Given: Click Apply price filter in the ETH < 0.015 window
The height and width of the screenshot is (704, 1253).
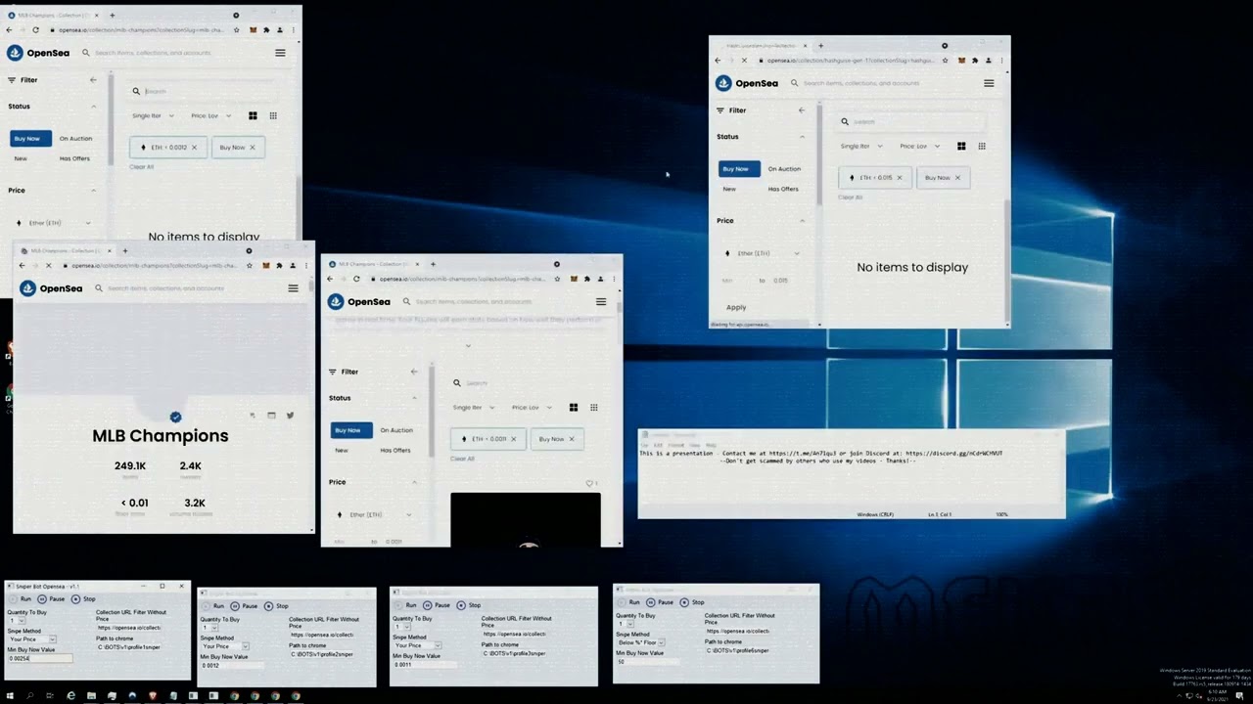Looking at the screenshot, I should coord(736,307).
